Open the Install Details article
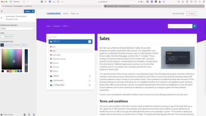 (56, 55)
